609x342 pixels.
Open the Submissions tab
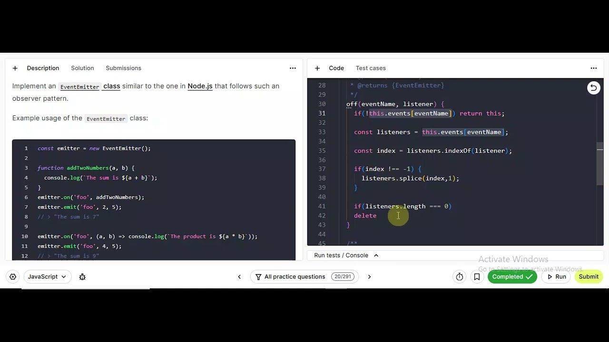pyautogui.click(x=123, y=68)
